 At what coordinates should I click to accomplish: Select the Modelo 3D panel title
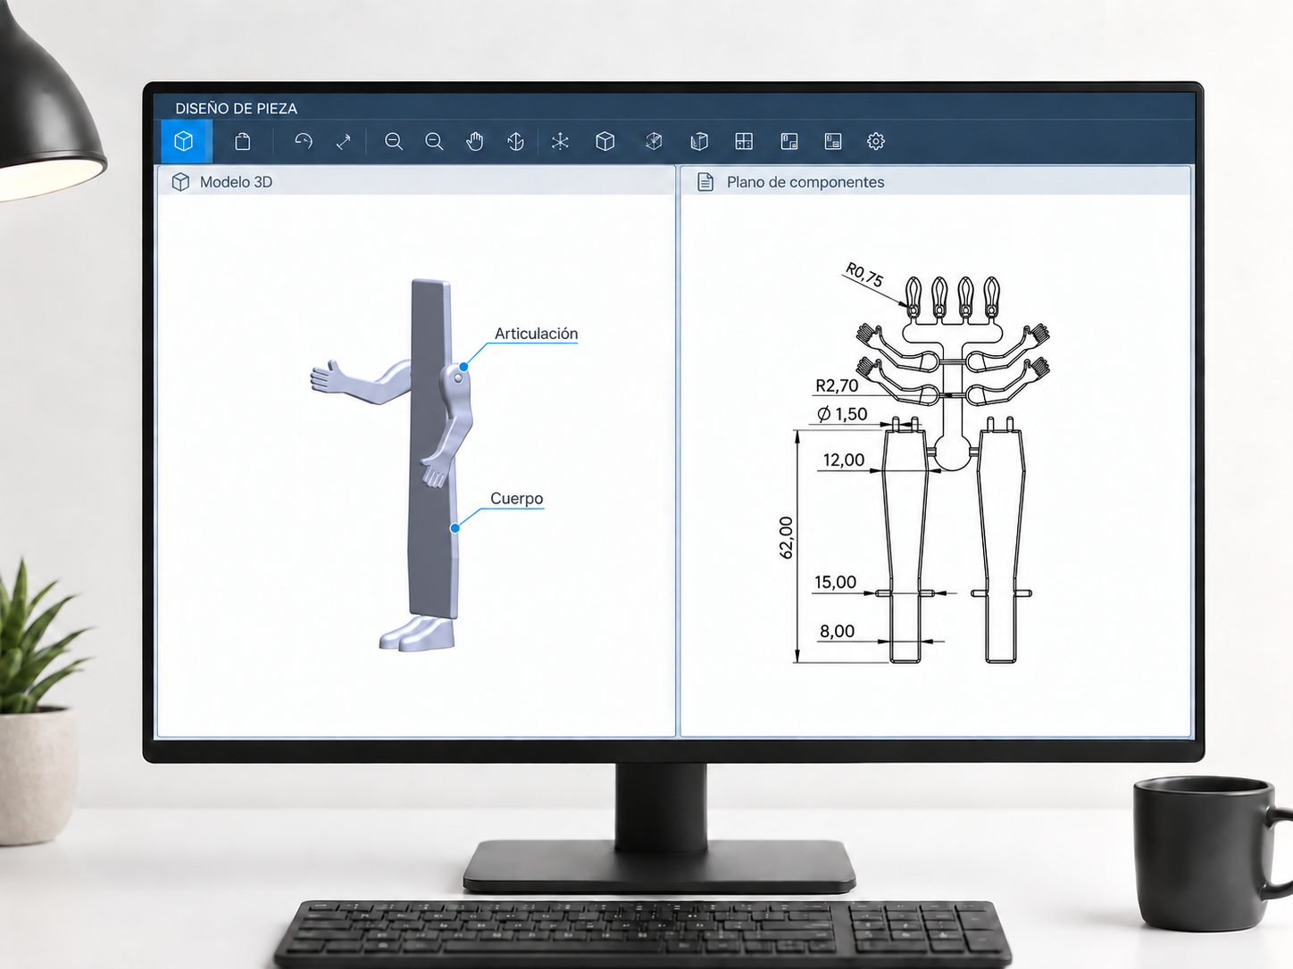coord(236,182)
